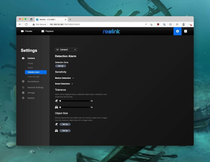
Task: Click the Storage sidebar icon
Action: pos(23,93)
